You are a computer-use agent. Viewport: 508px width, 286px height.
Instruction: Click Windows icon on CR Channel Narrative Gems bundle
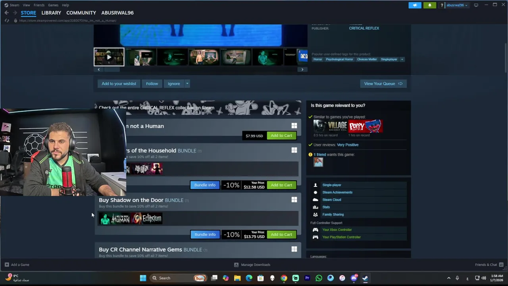pos(294,249)
